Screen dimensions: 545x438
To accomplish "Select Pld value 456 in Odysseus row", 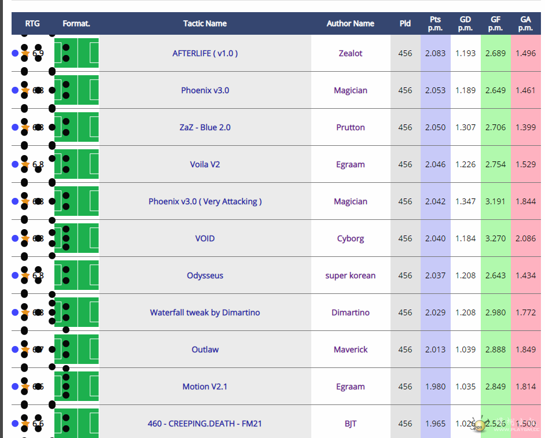I will pos(405,275).
